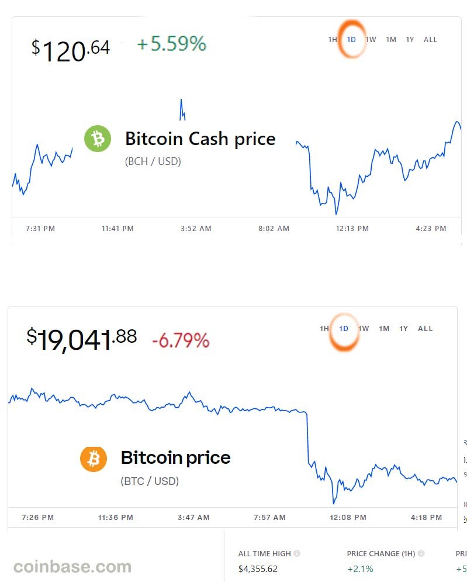The width and height of the screenshot is (467, 582).
Task: Click Bitcoin chart line at sharp drop
Action: click(307, 438)
